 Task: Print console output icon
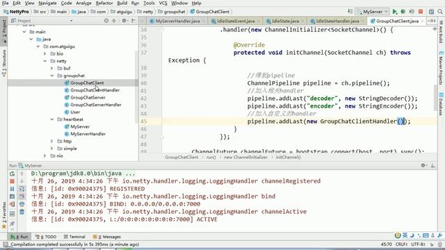coord(22,204)
